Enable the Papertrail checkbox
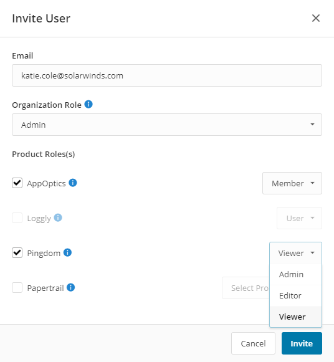Screen dimensions: 334x362 coord(17,288)
